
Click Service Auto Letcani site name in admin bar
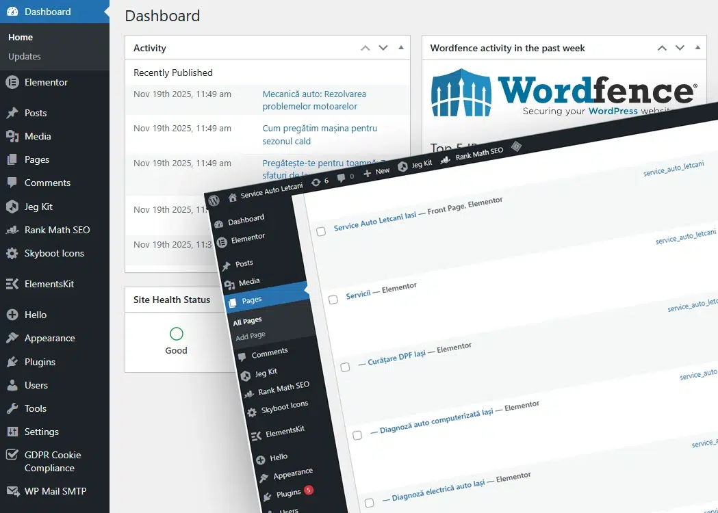click(272, 190)
